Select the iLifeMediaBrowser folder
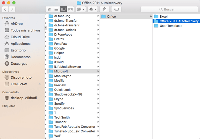 (x=73, y=67)
